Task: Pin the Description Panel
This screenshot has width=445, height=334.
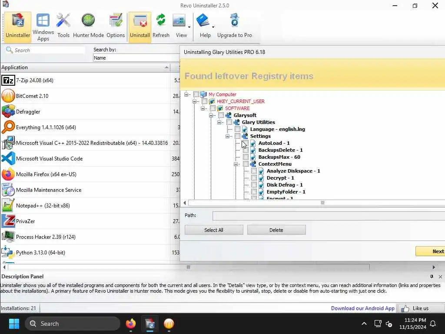Action: click(x=432, y=276)
